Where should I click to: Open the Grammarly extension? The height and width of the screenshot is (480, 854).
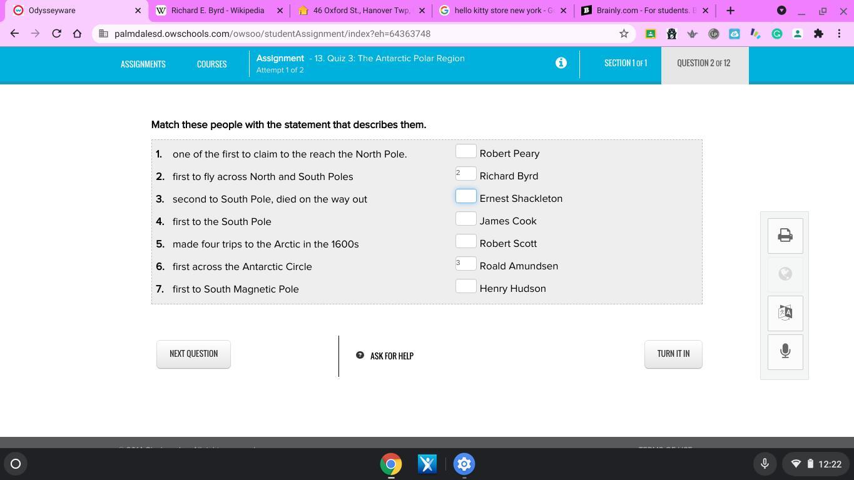point(776,34)
